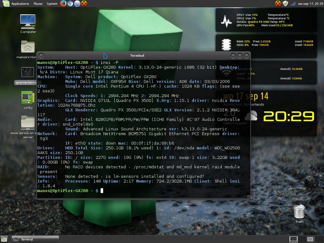Screen dimensions: 324x243
Task: Click 'Linux Mint 17 Qiana' distro text
Action: [x=94, y=72]
